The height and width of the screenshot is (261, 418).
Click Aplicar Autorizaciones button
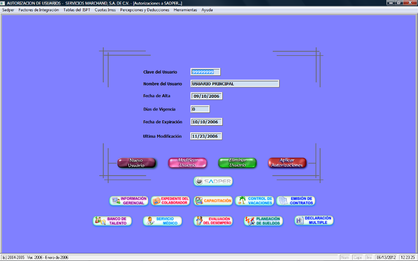pos(287,163)
